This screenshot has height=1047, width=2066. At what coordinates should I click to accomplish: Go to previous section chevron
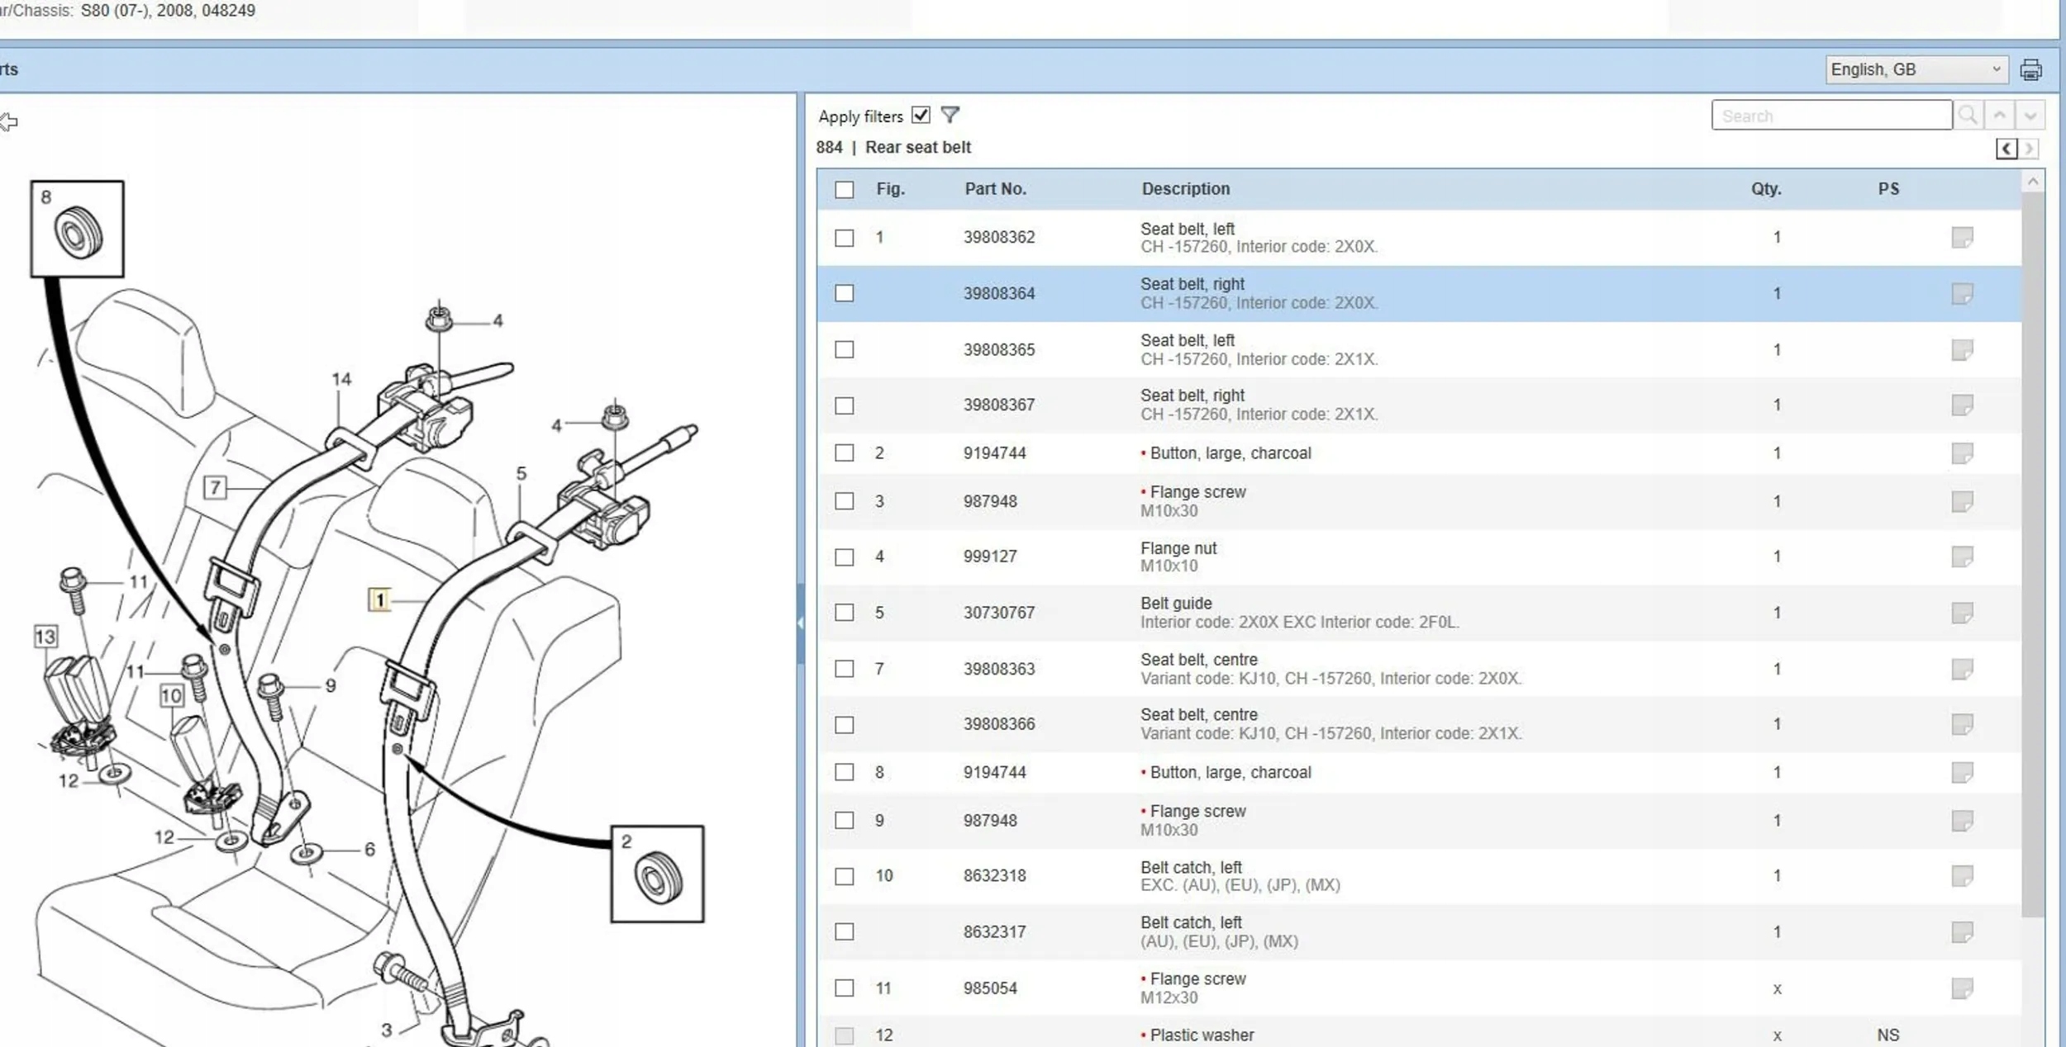(x=2006, y=149)
